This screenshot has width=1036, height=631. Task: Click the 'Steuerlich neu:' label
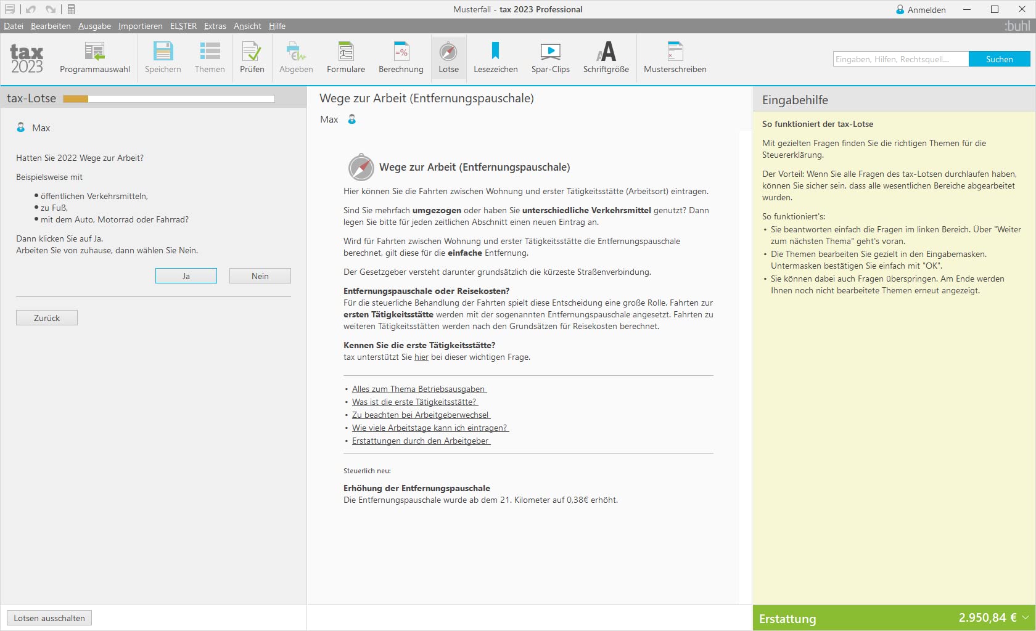pos(367,471)
